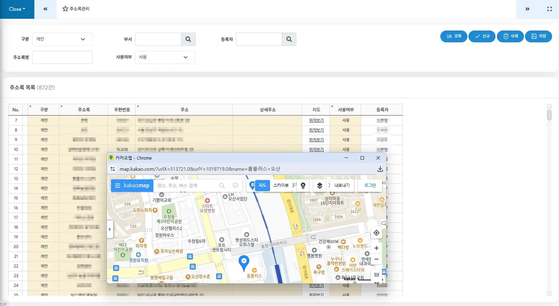Click the 사용 cell in row 9
The height and width of the screenshot is (306, 559).
(346, 140)
